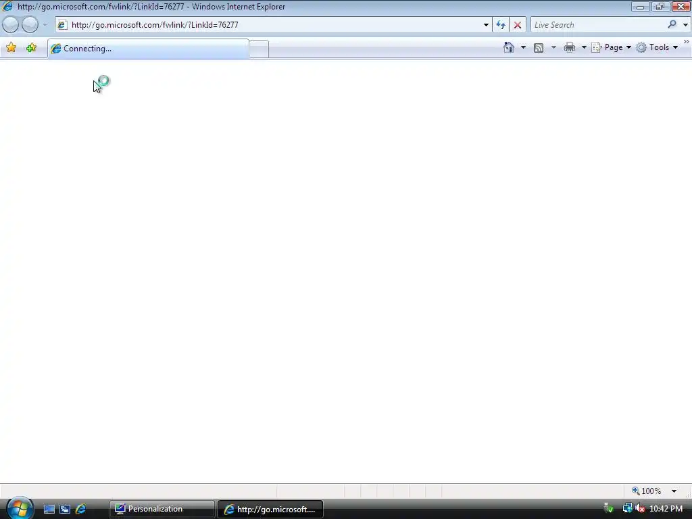
Task: Open the search options dropdown arrow
Action: pyautogui.click(x=685, y=25)
